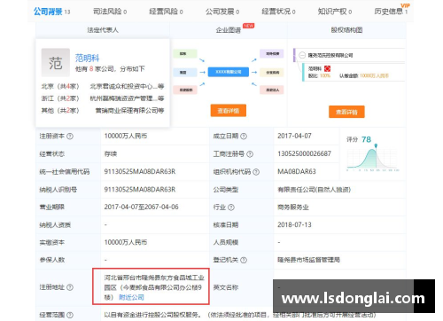Select the 法定代表人 section header
This screenshot has height=321, width=443.
point(103,30)
